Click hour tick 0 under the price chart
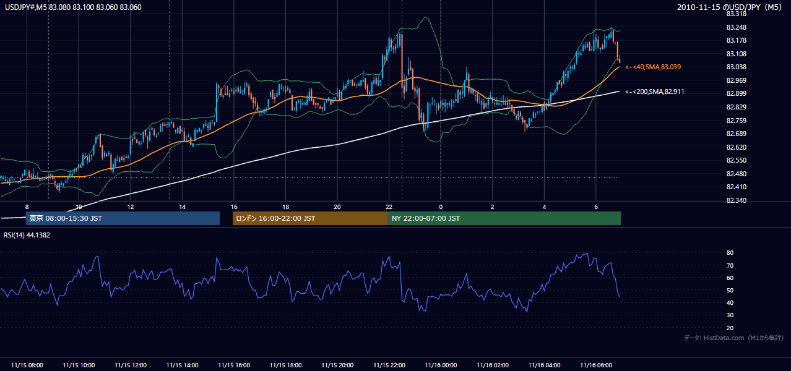This screenshot has height=371, width=791. [x=441, y=207]
